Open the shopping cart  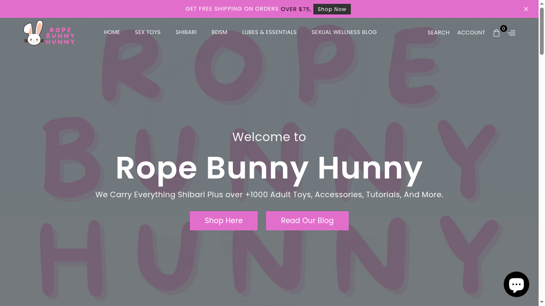[496, 33]
